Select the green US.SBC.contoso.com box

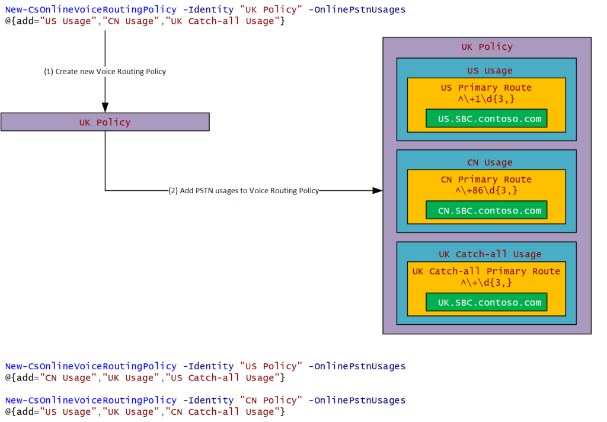click(x=486, y=119)
